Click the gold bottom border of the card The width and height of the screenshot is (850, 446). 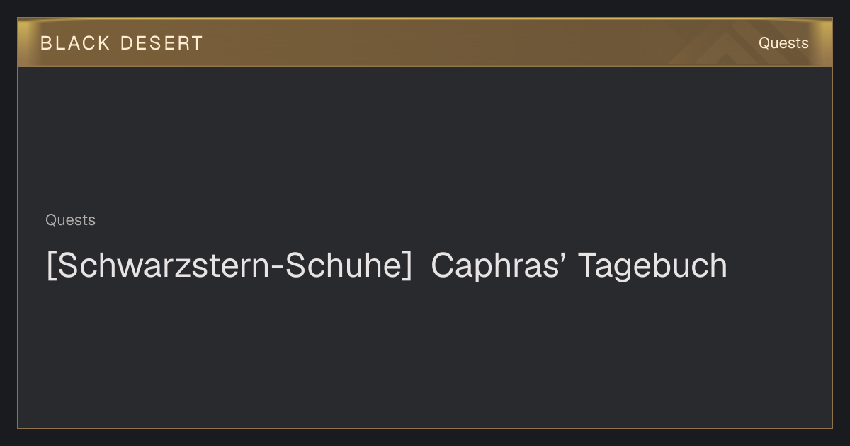tap(425, 428)
